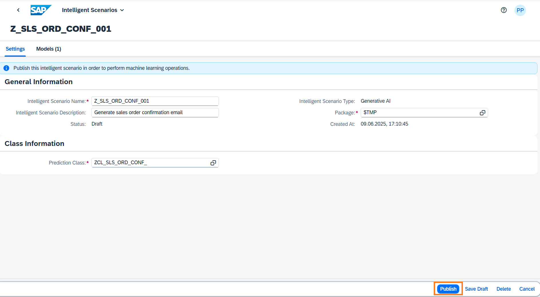The height and width of the screenshot is (297, 540).
Task: Click the Z_SLS_ORD_CONF_001 page title
Action: (61, 29)
